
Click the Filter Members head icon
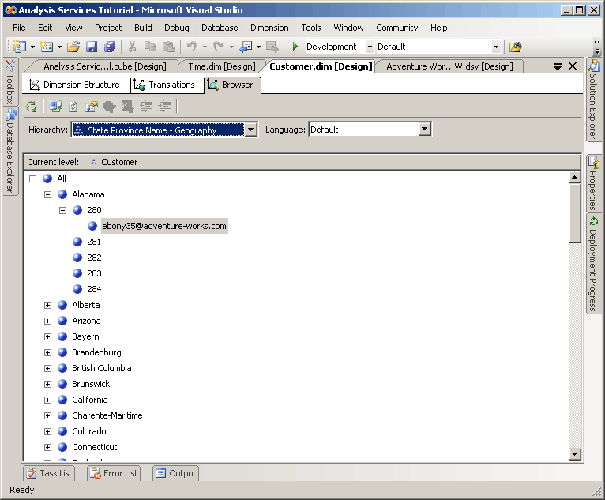tap(110, 107)
